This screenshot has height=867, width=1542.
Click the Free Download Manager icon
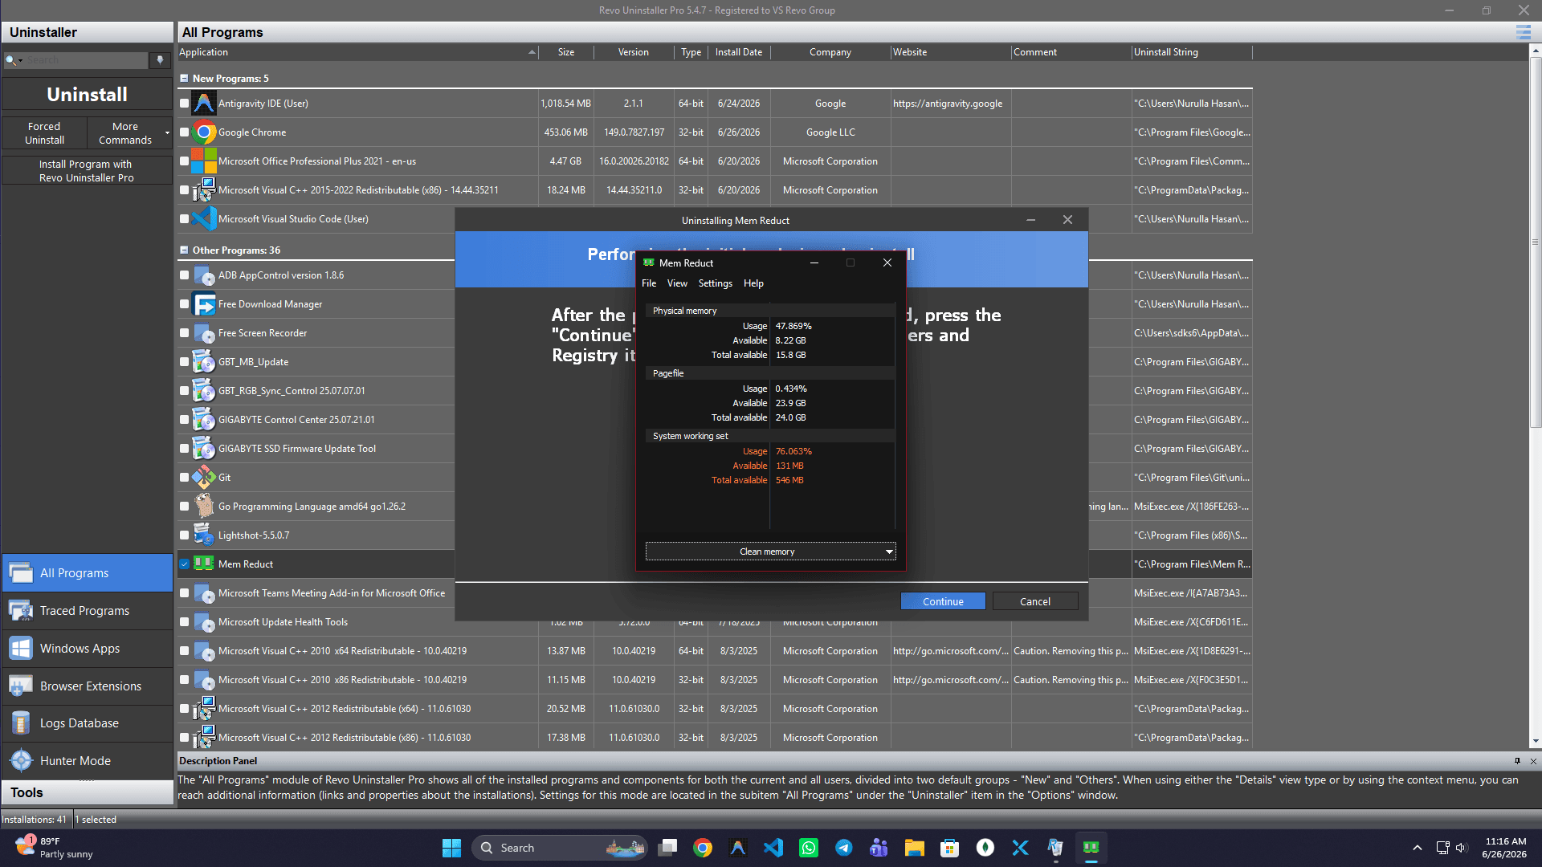[204, 304]
